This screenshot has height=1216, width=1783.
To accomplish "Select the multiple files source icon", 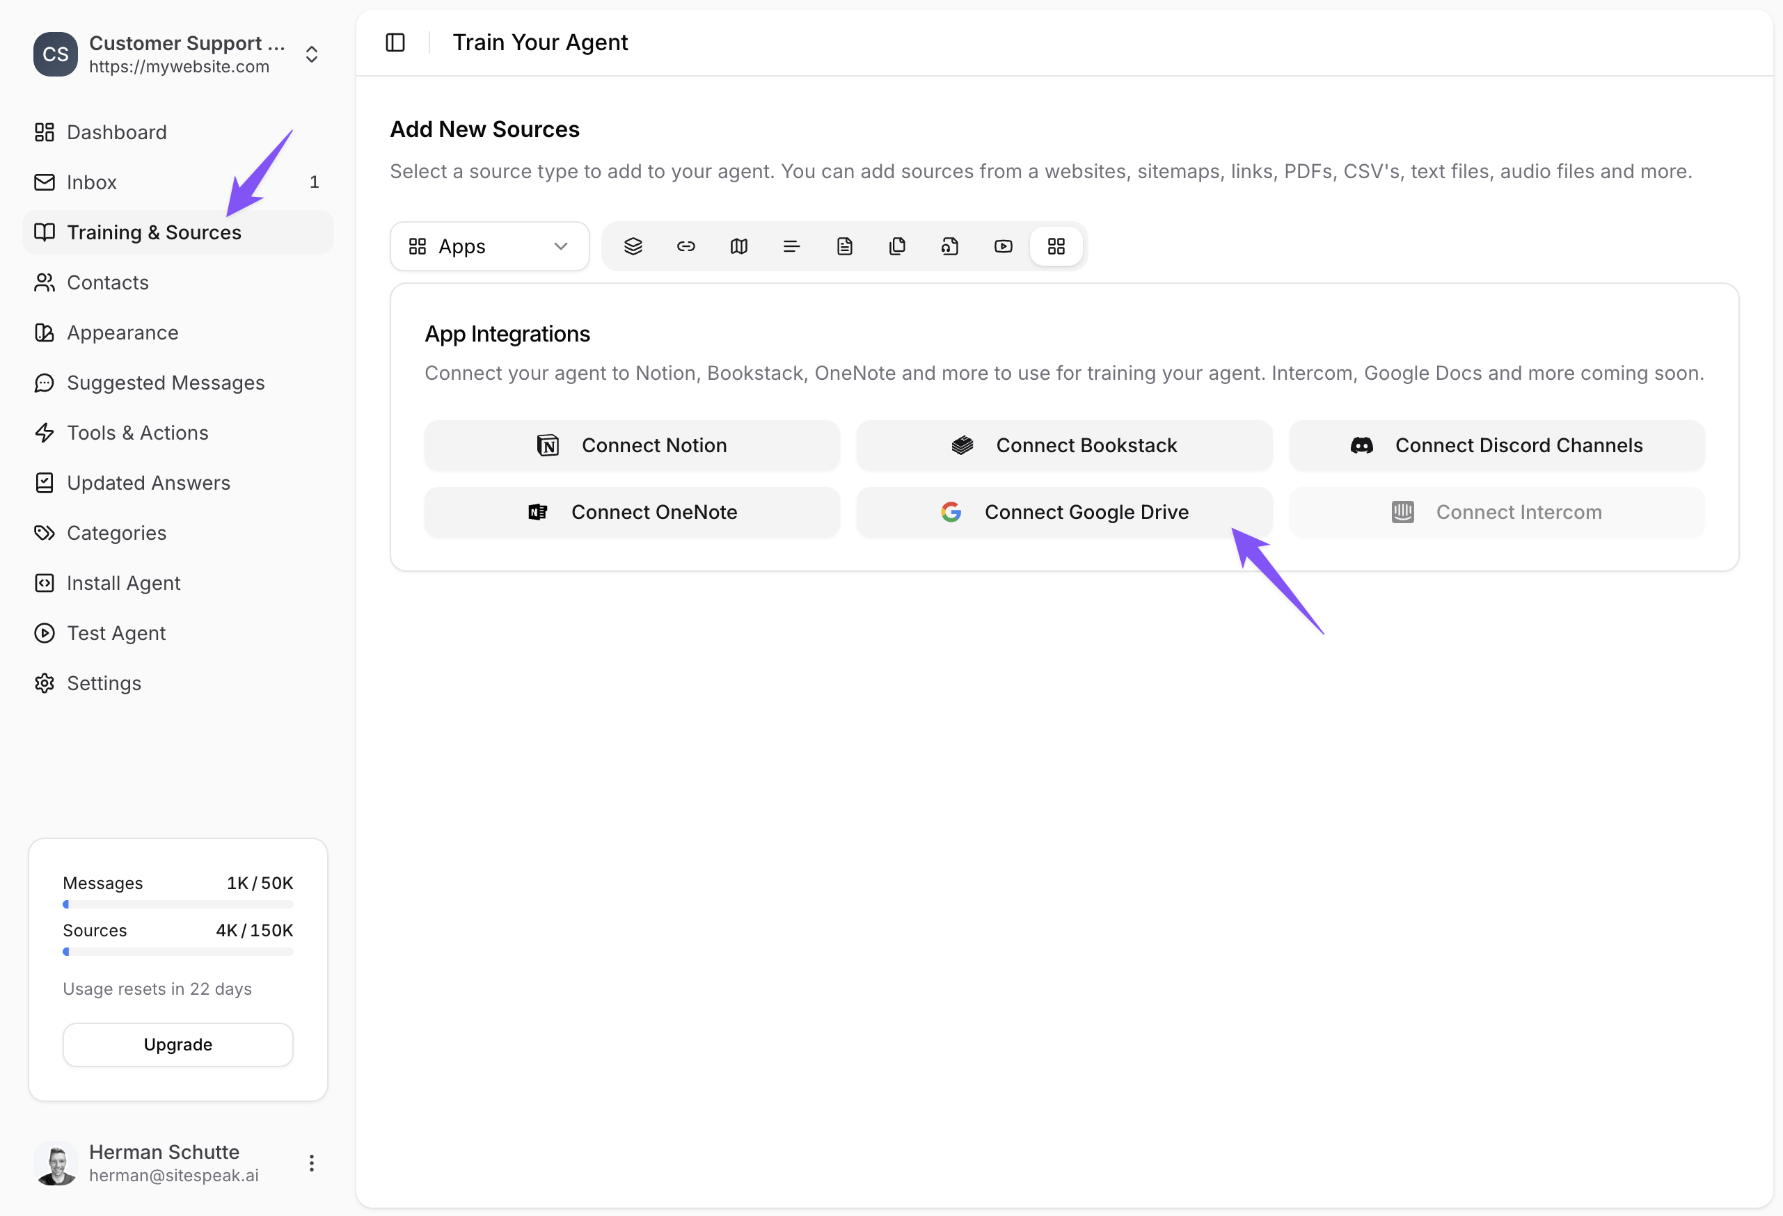I will 897,246.
